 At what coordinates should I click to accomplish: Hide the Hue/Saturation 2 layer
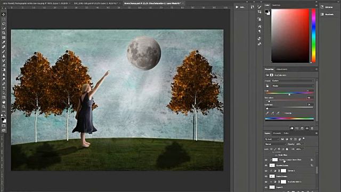pos(266,182)
